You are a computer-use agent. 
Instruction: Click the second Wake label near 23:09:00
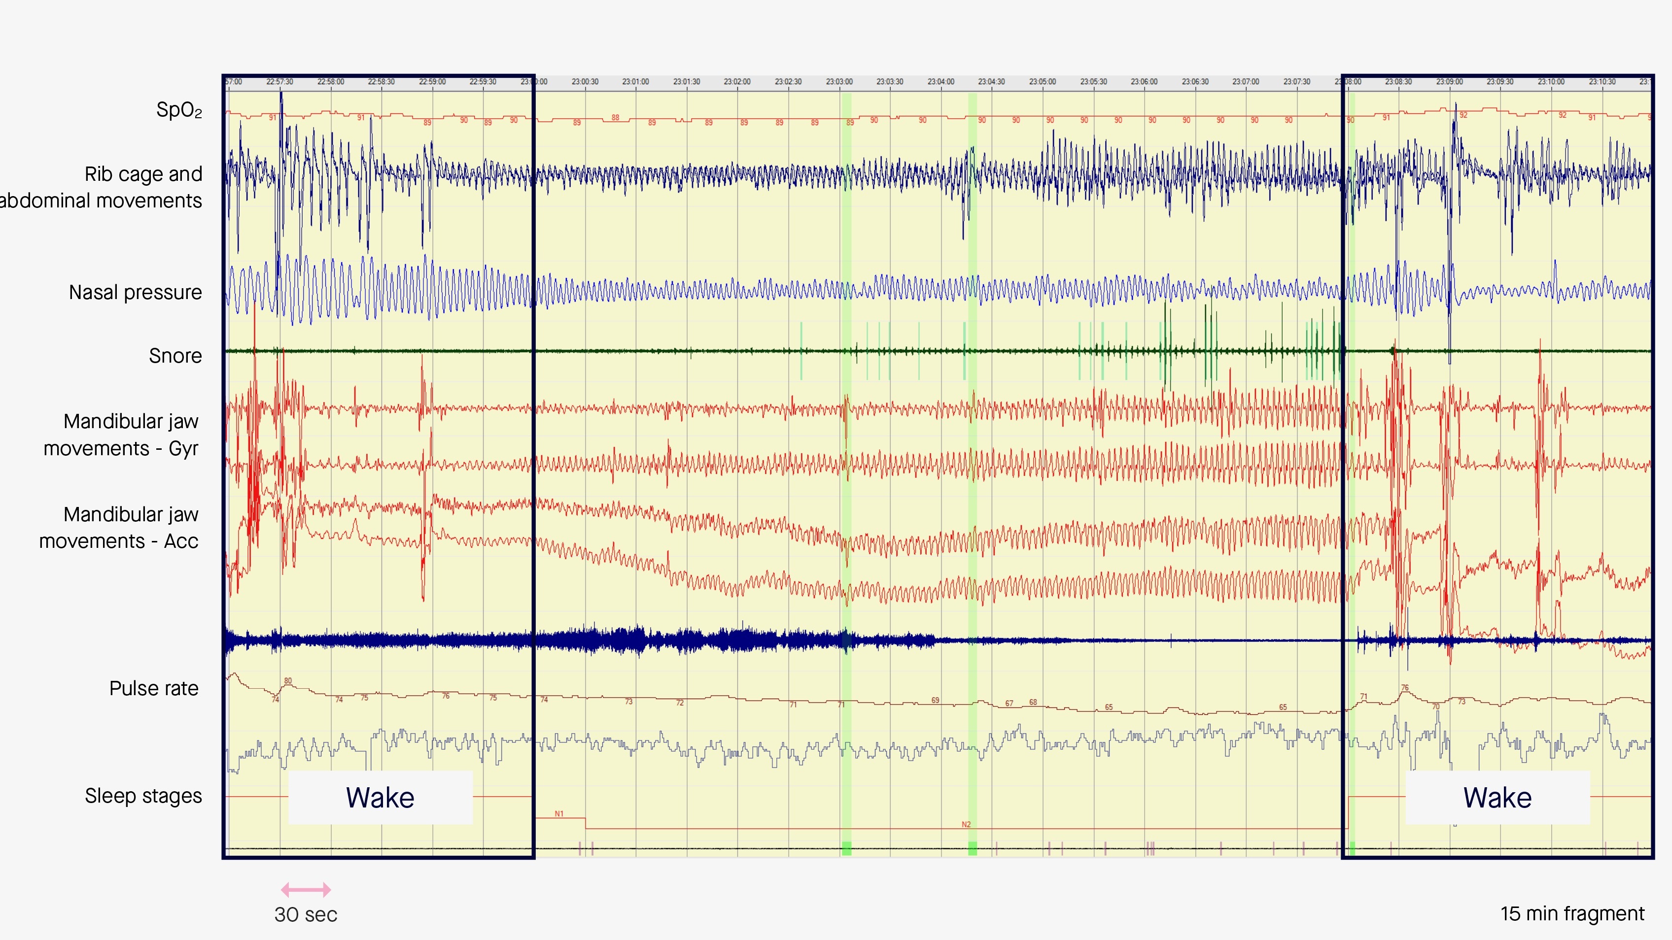pyautogui.click(x=1497, y=797)
